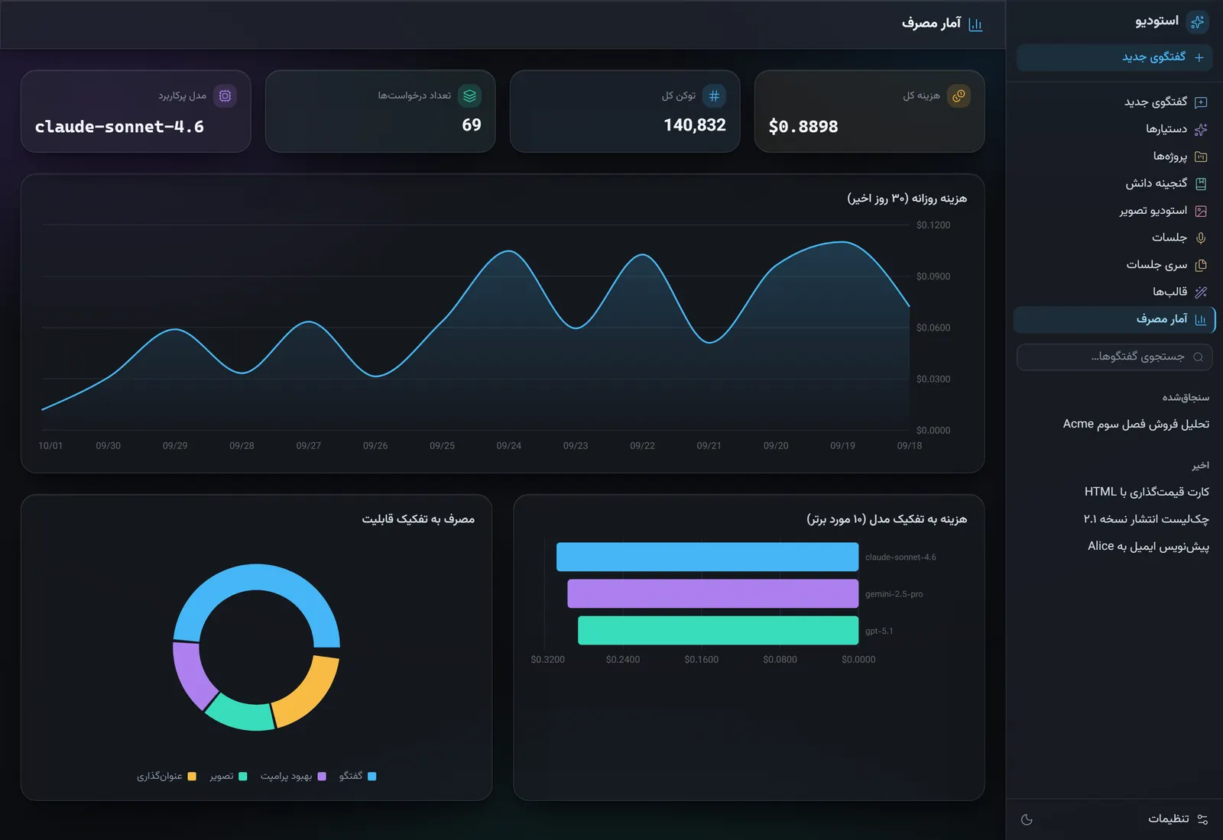1223x840 pixels.
Task: Start a new chat with the highlighted گفتگوی جدید button
Action: [1114, 57]
